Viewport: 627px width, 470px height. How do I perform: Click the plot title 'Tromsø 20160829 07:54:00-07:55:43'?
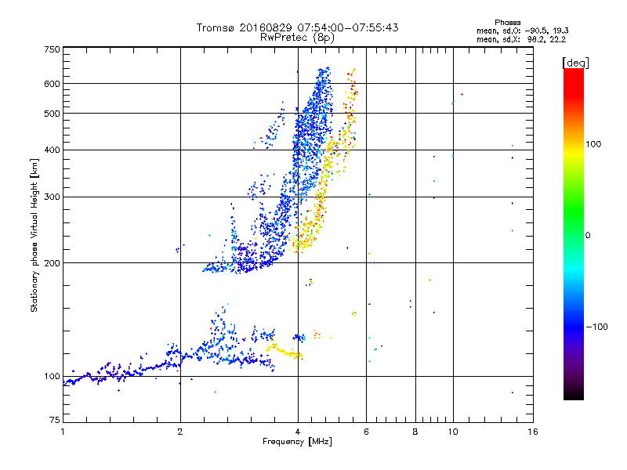click(297, 27)
